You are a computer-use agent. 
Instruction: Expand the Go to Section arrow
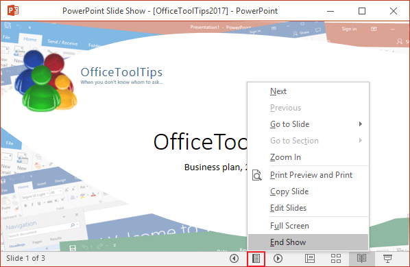[361, 141]
